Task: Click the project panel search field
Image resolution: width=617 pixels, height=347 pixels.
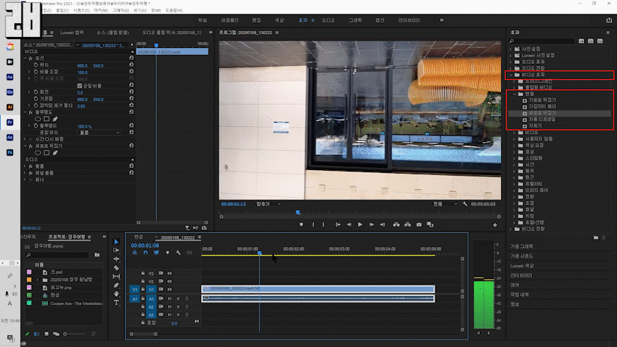Action: pos(58,254)
